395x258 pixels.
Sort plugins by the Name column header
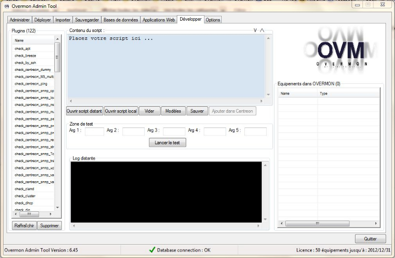point(33,40)
